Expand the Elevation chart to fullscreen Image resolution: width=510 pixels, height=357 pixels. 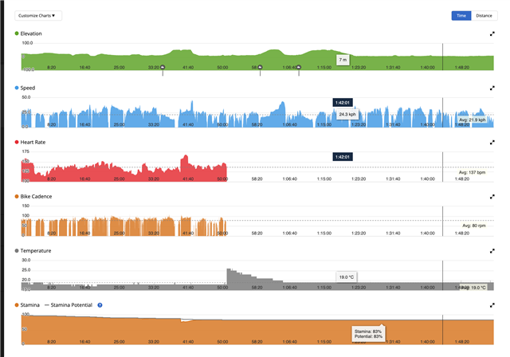click(x=492, y=34)
